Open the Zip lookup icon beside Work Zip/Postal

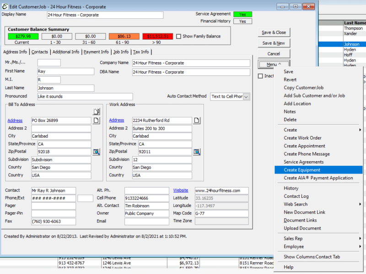click(197, 152)
